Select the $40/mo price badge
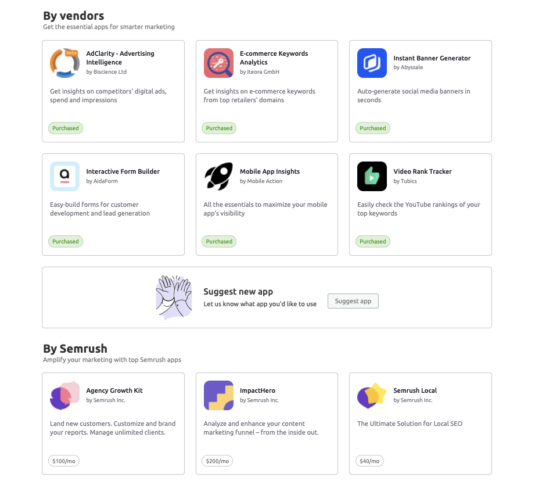The image size is (535, 484). pyautogui.click(x=370, y=461)
